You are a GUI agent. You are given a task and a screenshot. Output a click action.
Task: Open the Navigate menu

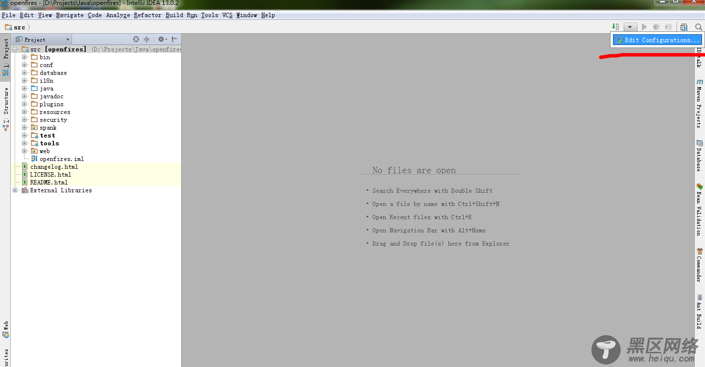[x=70, y=15]
